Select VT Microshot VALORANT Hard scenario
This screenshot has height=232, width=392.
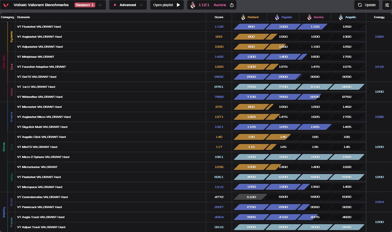pyautogui.click(x=39, y=107)
